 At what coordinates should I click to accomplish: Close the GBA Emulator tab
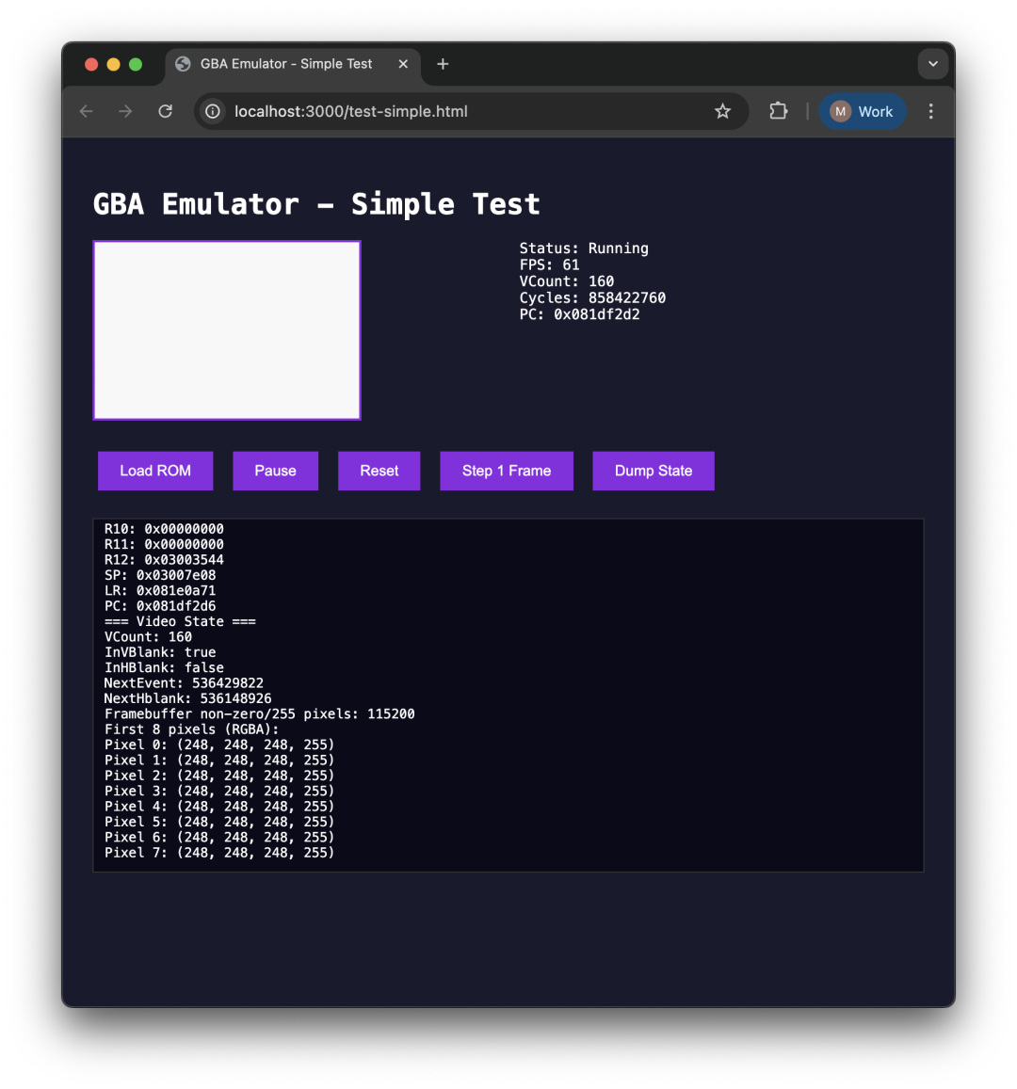pyautogui.click(x=403, y=64)
